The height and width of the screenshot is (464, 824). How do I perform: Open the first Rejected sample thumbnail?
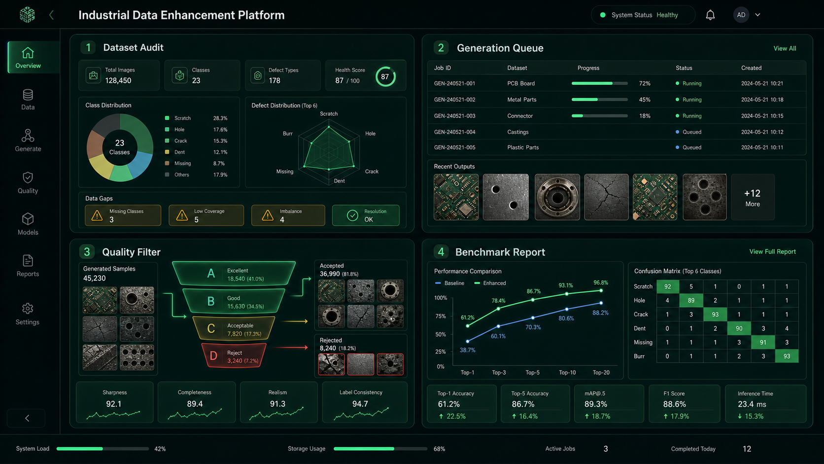coord(331,364)
